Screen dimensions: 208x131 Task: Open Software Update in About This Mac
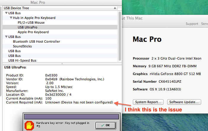click(184, 102)
